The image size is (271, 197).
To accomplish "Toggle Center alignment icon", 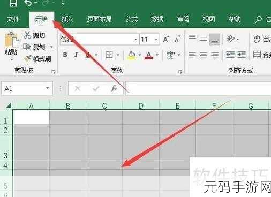I will click(203, 55).
